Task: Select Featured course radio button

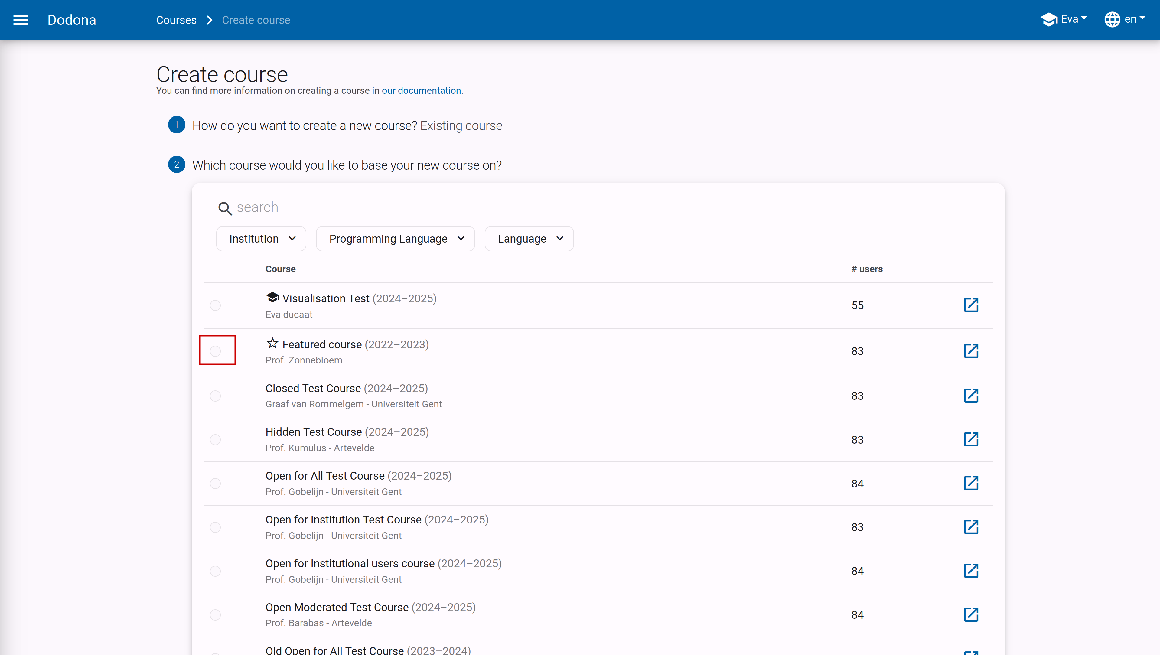Action: pos(215,351)
